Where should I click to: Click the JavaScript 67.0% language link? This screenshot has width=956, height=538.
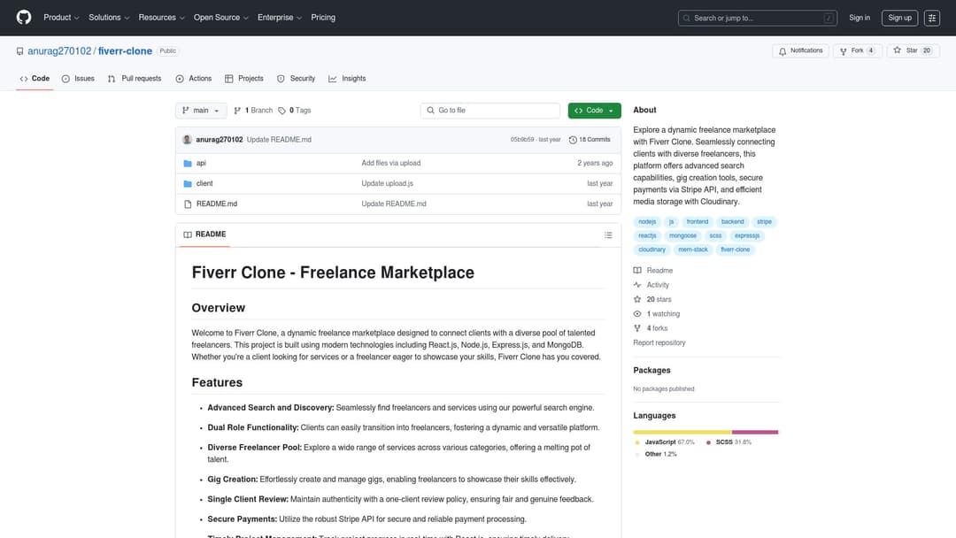pyautogui.click(x=665, y=442)
